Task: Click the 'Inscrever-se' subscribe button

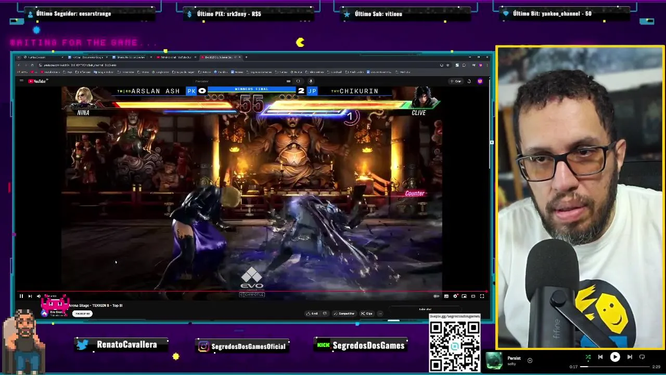Action: coord(82,314)
